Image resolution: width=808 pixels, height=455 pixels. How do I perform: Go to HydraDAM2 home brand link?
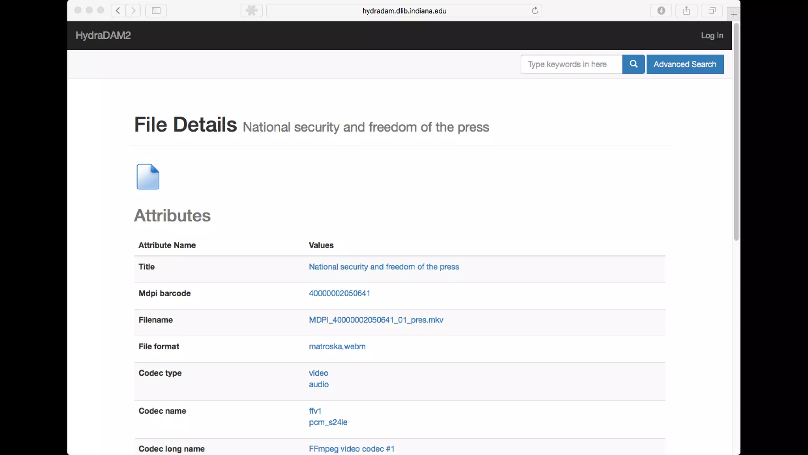(x=103, y=36)
